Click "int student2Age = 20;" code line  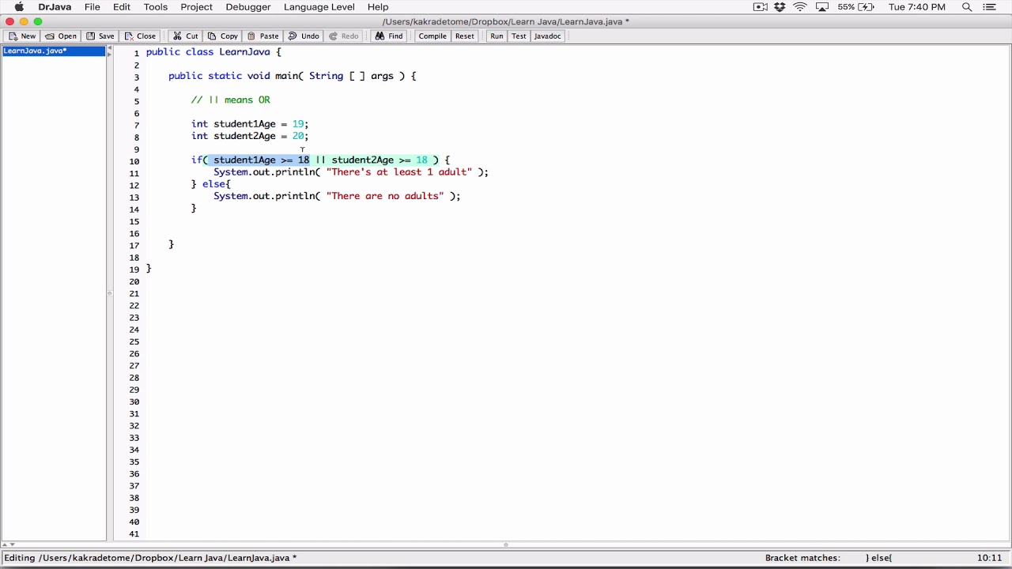pyautogui.click(x=250, y=136)
